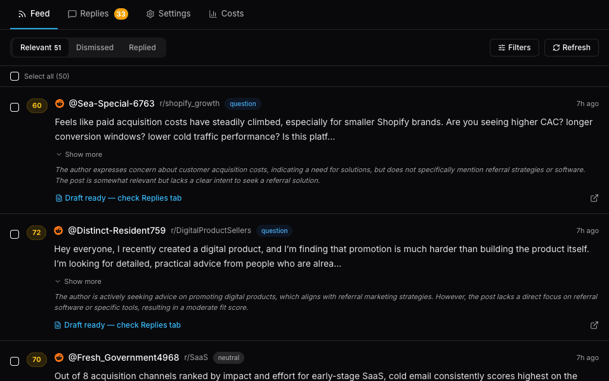The width and height of the screenshot is (609, 381).
Task: Click the sliders icon inside the Filters button
Action: tap(502, 47)
